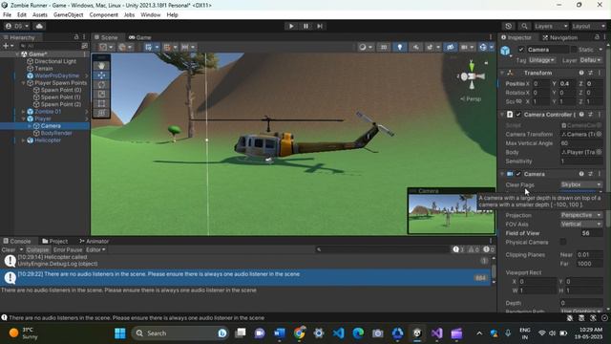Expand the Helicopter hierarchy item

click(x=23, y=140)
